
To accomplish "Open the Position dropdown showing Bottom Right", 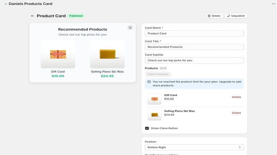I will [x=194, y=147].
